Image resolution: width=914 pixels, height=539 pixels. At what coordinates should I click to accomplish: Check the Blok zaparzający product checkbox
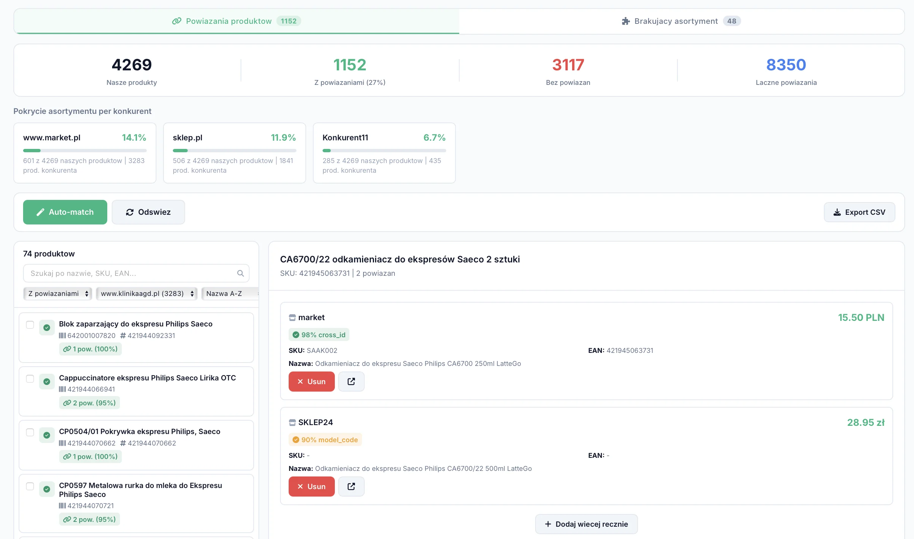pos(30,325)
